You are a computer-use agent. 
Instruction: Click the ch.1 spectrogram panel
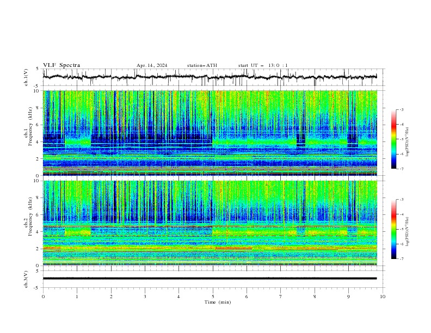pos(210,133)
